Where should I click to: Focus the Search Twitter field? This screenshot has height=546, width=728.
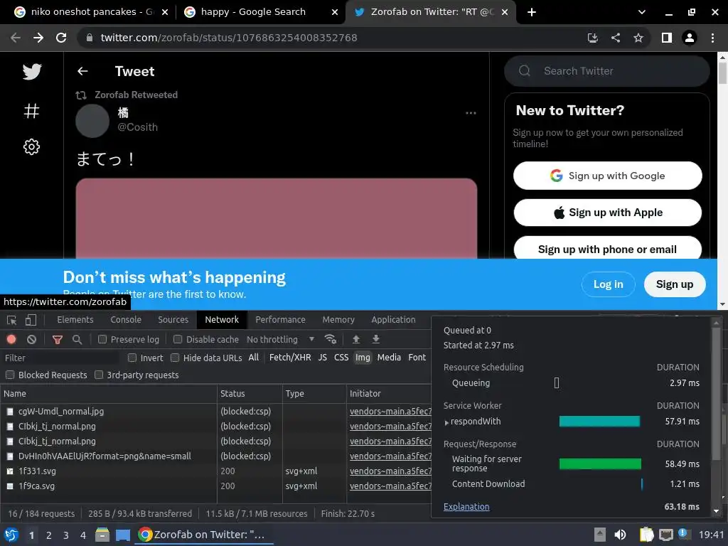click(607, 71)
